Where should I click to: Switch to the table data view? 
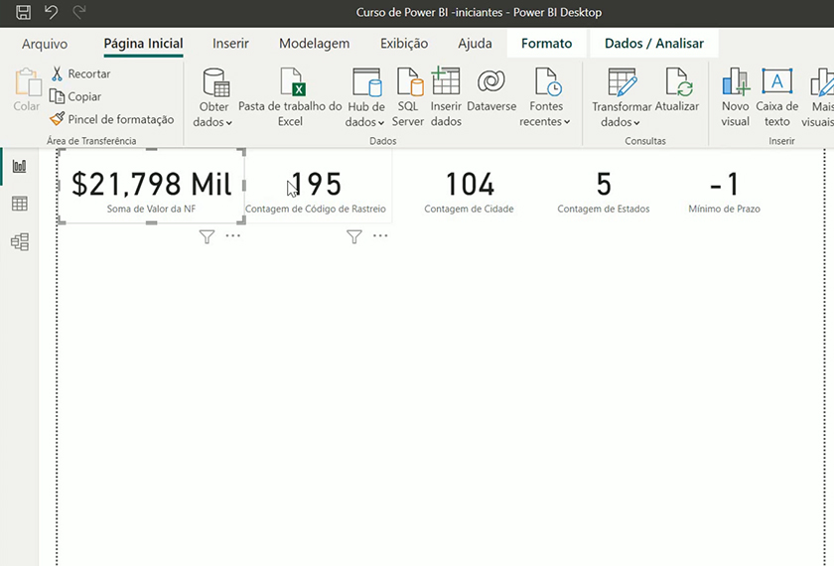(19, 204)
